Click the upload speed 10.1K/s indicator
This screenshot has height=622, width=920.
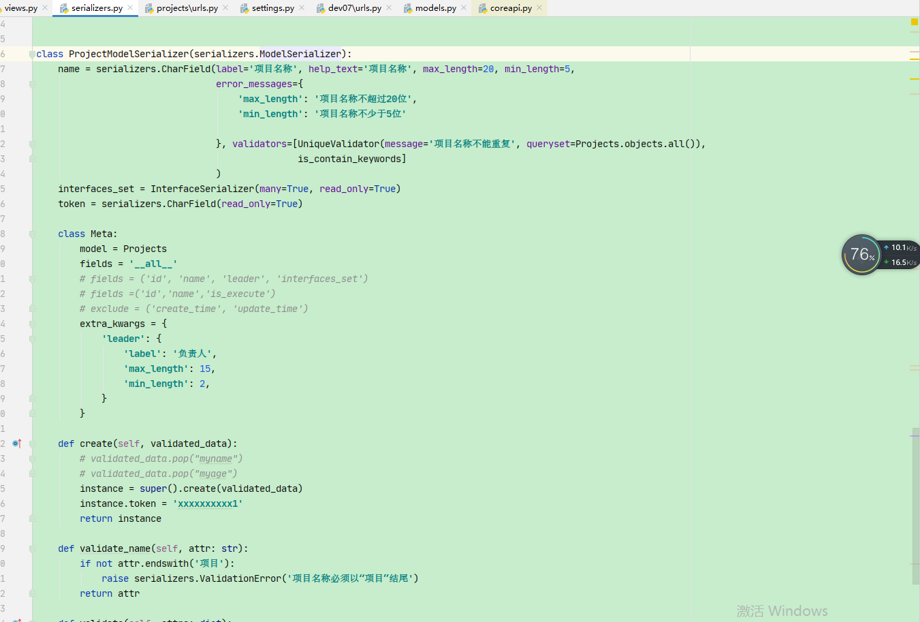coord(900,248)
